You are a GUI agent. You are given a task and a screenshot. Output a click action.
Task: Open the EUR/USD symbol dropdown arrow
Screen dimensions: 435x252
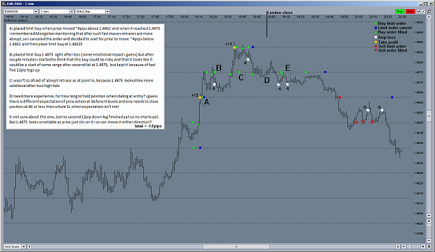coord(35,11)
